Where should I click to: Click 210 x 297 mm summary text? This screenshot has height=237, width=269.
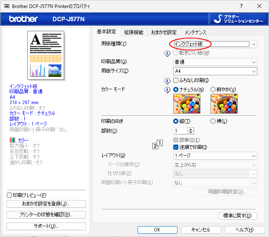coord(24,102)
